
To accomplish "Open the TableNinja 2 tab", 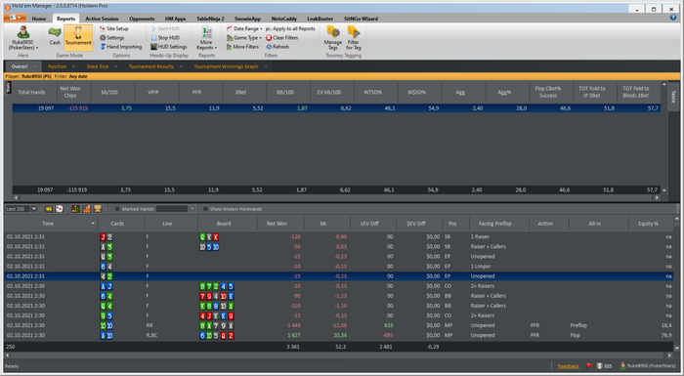I will click(x=210, y=19).
